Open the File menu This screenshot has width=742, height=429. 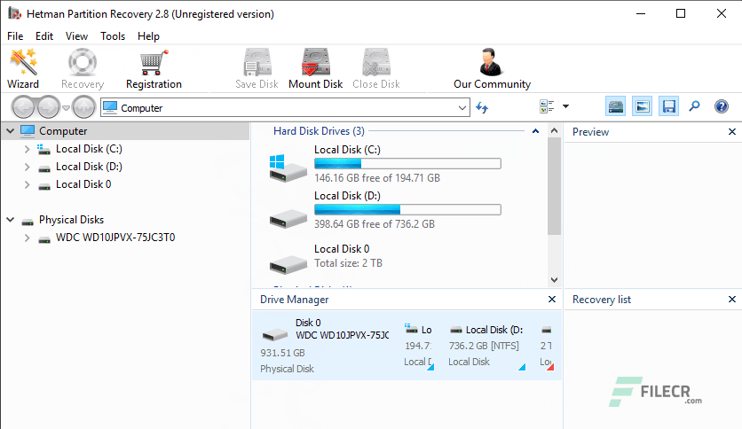15,36
